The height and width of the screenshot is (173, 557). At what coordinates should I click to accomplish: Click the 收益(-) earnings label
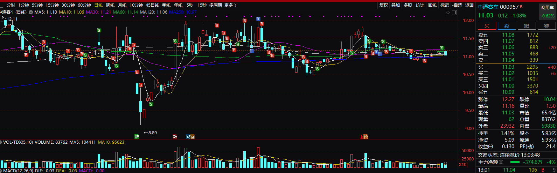click(486, 146)
